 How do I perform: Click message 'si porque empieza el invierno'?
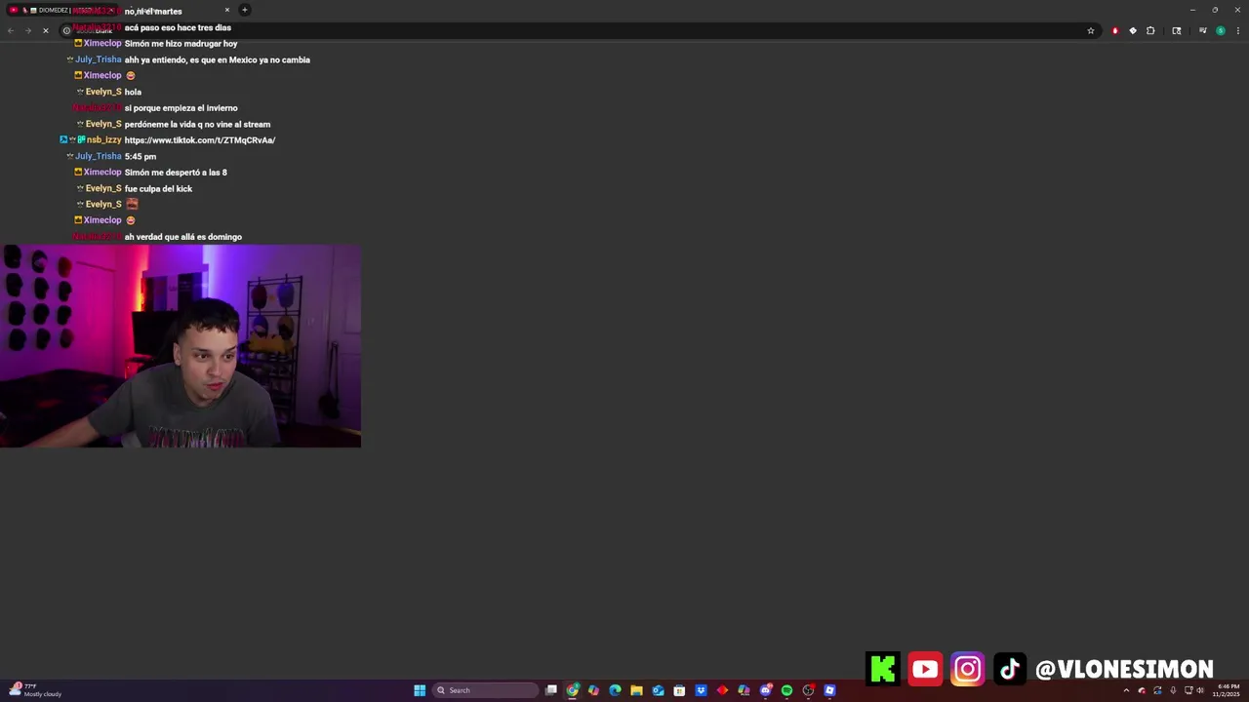pyautogui.click(x=181, y=108)
